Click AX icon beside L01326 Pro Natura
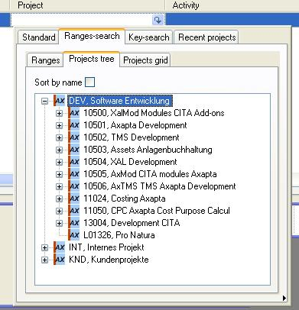 [x=74, y=235]
